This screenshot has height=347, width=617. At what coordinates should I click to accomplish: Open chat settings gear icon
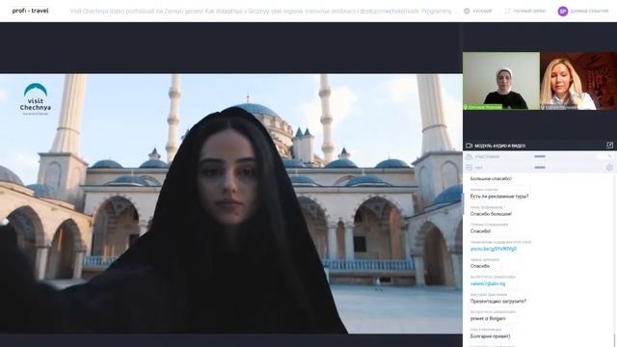[610, 168]
